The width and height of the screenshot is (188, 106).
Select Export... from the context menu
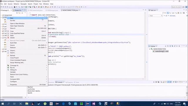click(27, 53)
